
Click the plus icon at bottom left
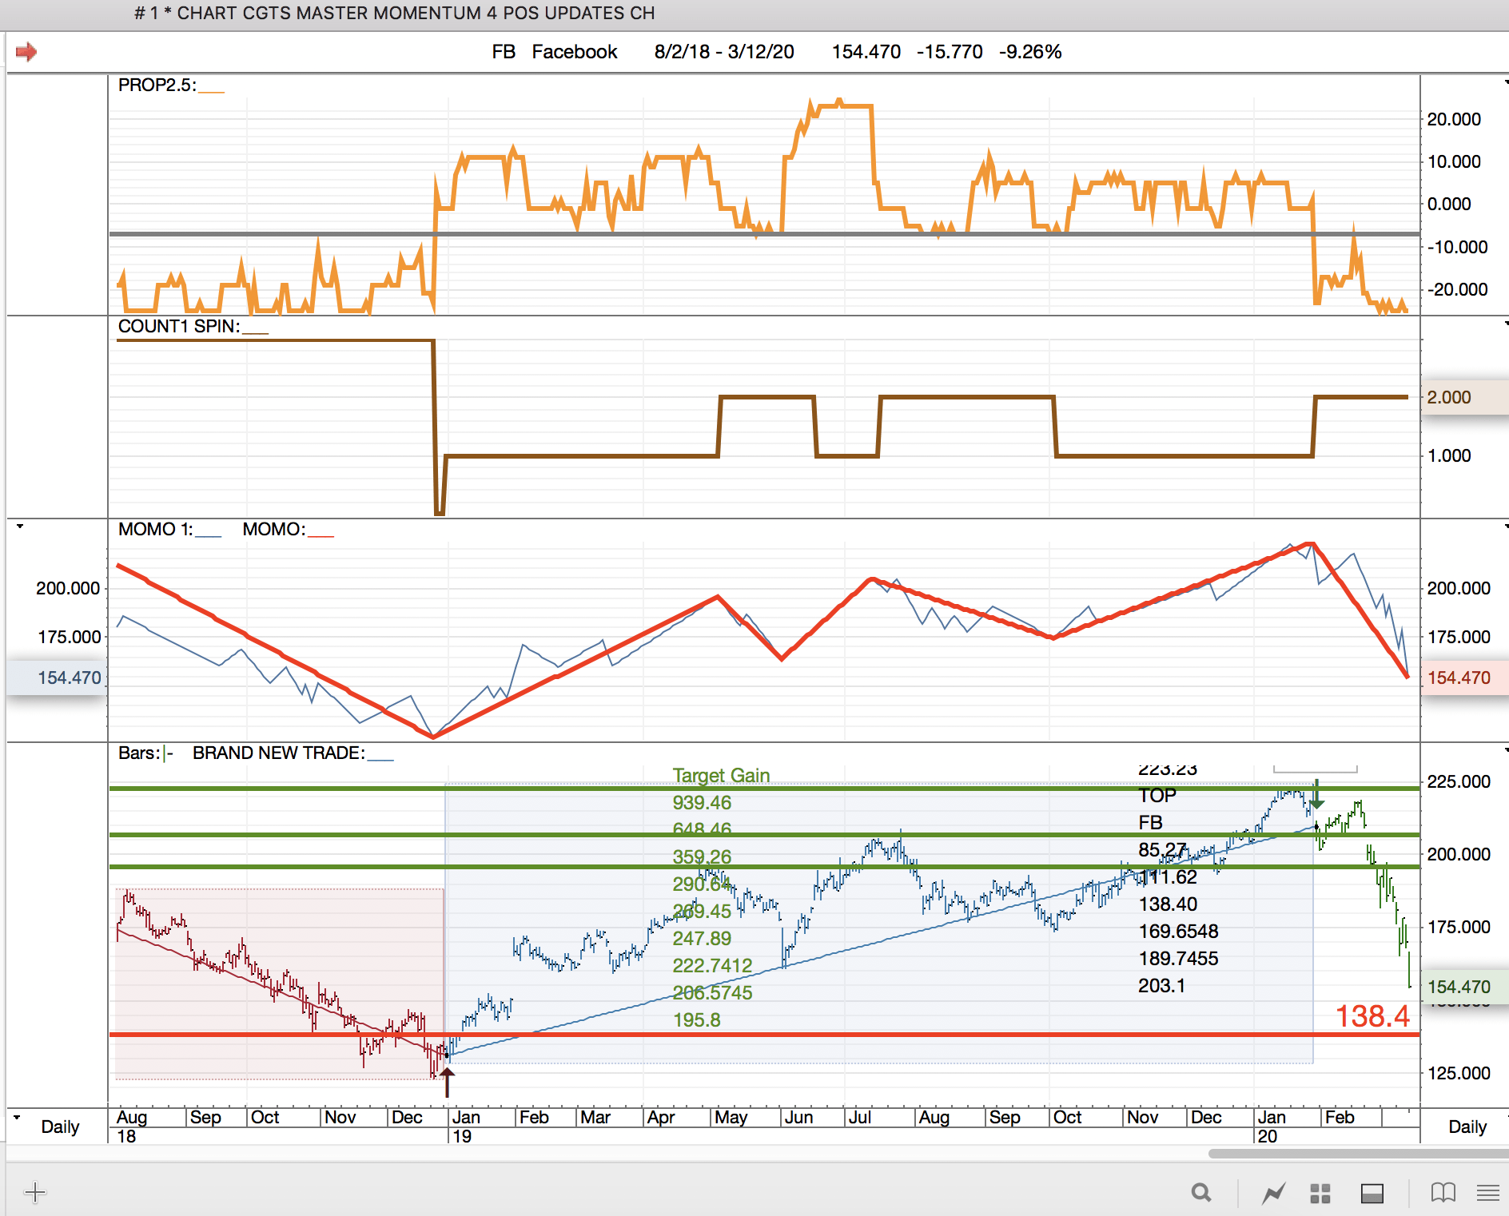[35, 1193]
